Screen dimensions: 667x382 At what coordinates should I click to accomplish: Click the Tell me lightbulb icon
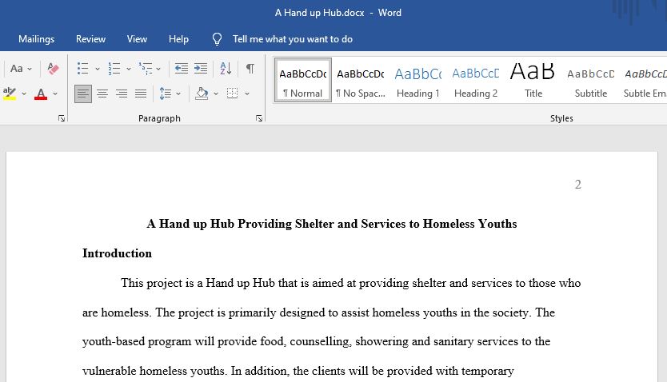tap(217, 39)
